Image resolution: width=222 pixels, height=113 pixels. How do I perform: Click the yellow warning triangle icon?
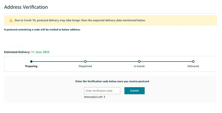coord(11,20)
